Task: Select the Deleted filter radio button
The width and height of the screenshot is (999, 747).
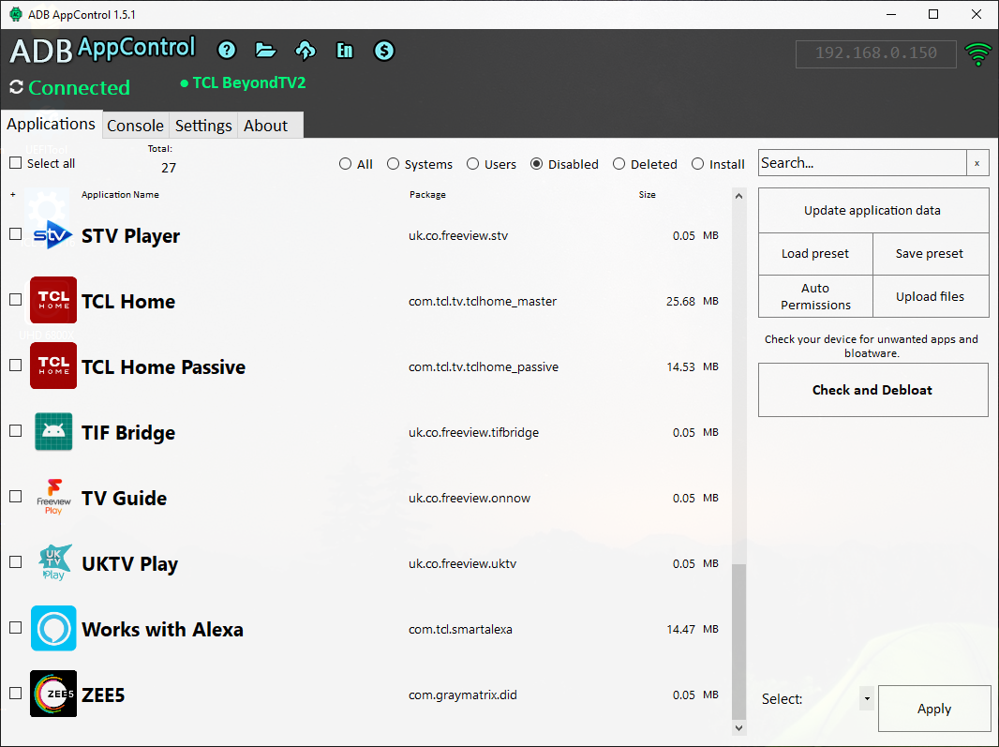Action: 619,164
